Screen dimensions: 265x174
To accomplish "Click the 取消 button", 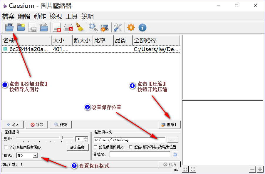I will point(170,164).
